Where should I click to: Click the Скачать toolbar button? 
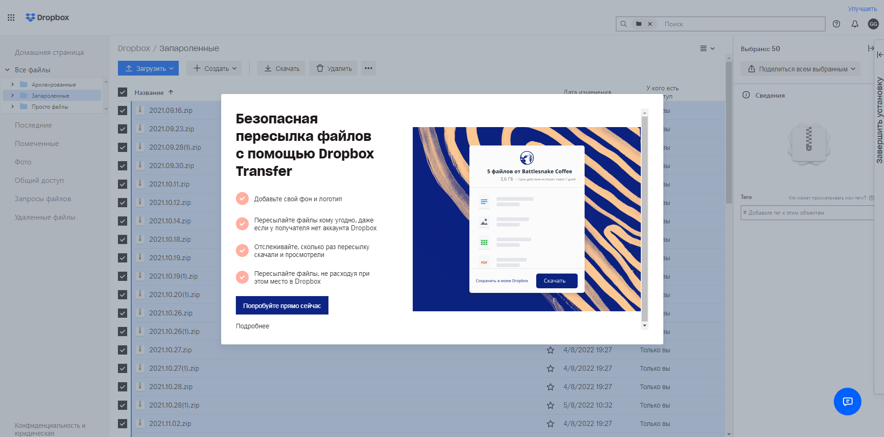tap(281, 68)
